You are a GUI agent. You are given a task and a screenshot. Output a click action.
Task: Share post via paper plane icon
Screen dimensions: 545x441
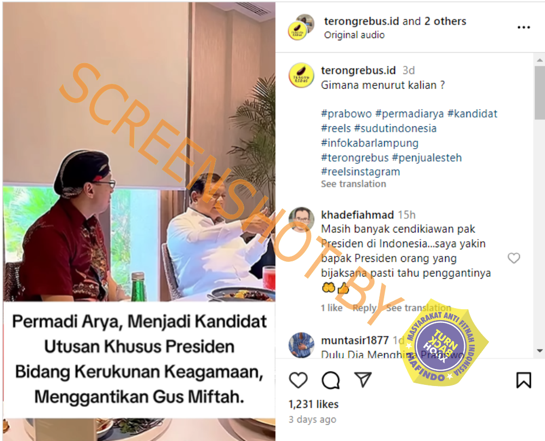click(363, 379)
